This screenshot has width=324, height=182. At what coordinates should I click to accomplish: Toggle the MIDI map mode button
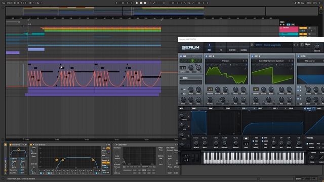(x=309, y=3)
